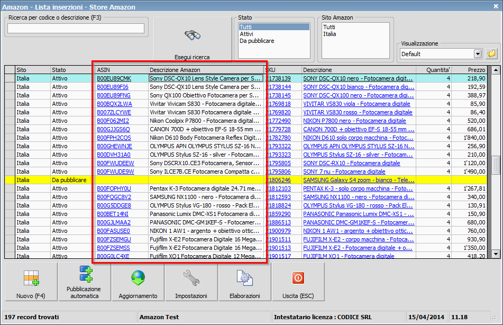This screenshot has height=325, width=503.
Task: Open ASIN link B00EU89CMK
Action: pyautogui.click(x=114, y=78)
